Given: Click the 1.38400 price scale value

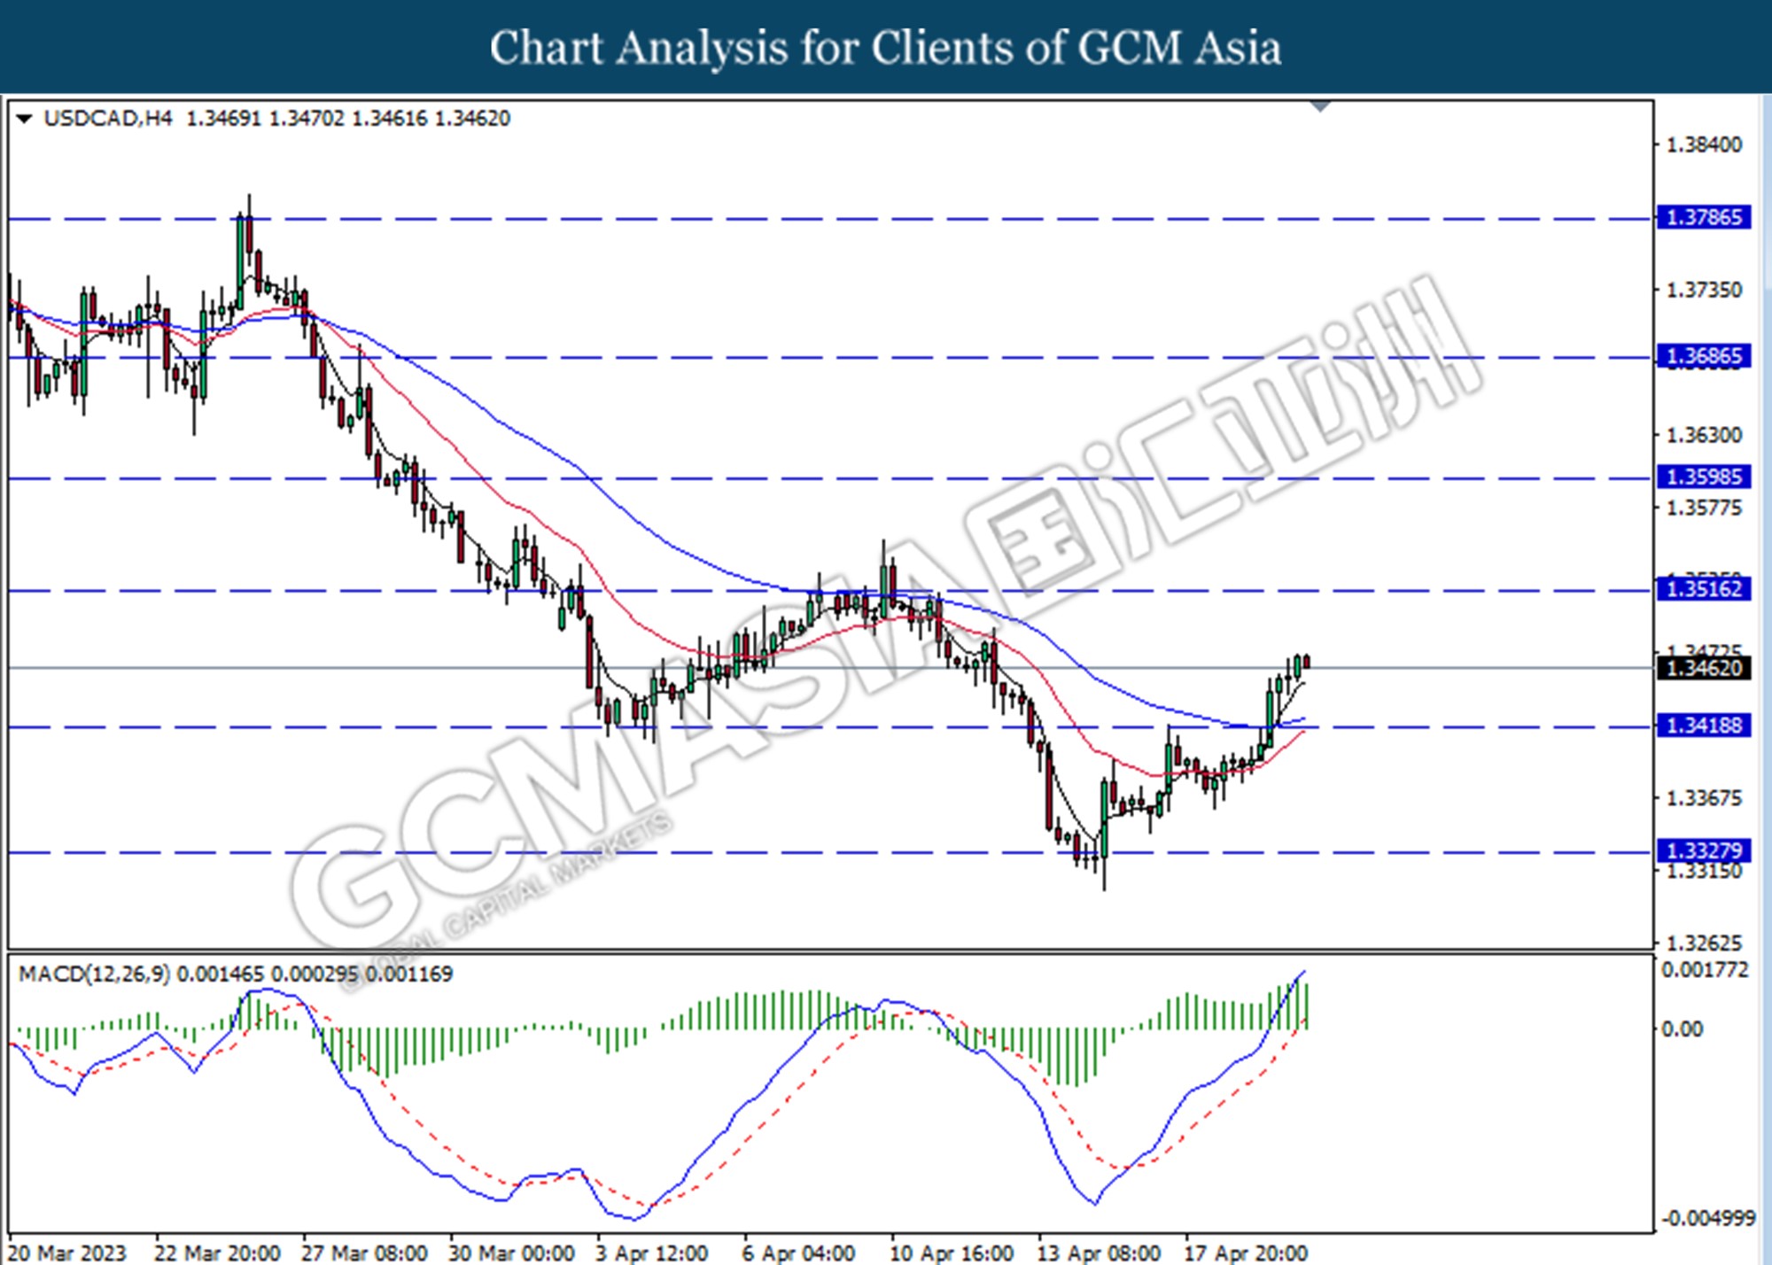Looking at the screenshot, I should [x=1704, y=145].
